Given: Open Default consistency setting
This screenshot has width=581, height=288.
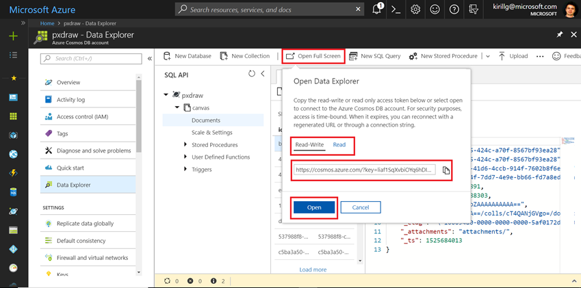Looking at the screenshot, I should pos(88,241).
